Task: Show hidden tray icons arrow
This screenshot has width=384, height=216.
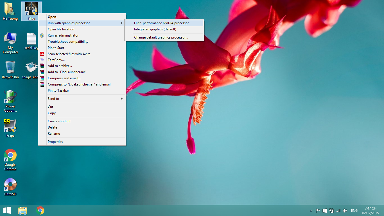Action: coord(311,210)
